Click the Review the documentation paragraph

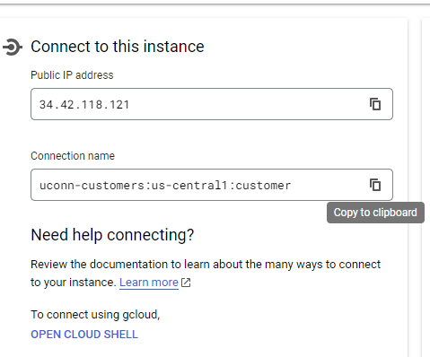coord(206,274)
